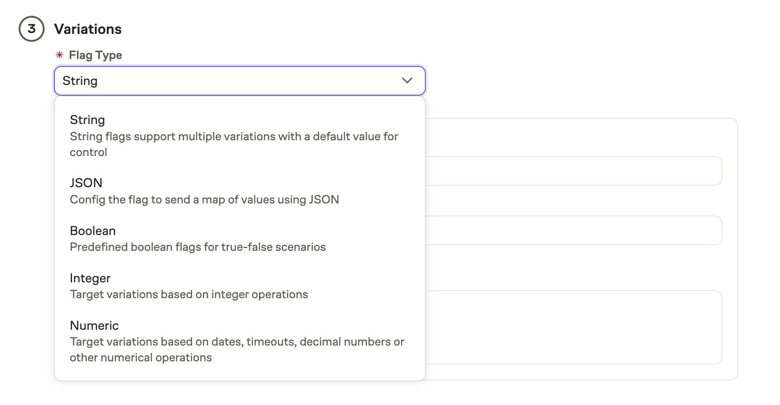Pick the Boolean flag type option
This screenshot has height=405, width=780.
tap(93, 231)
